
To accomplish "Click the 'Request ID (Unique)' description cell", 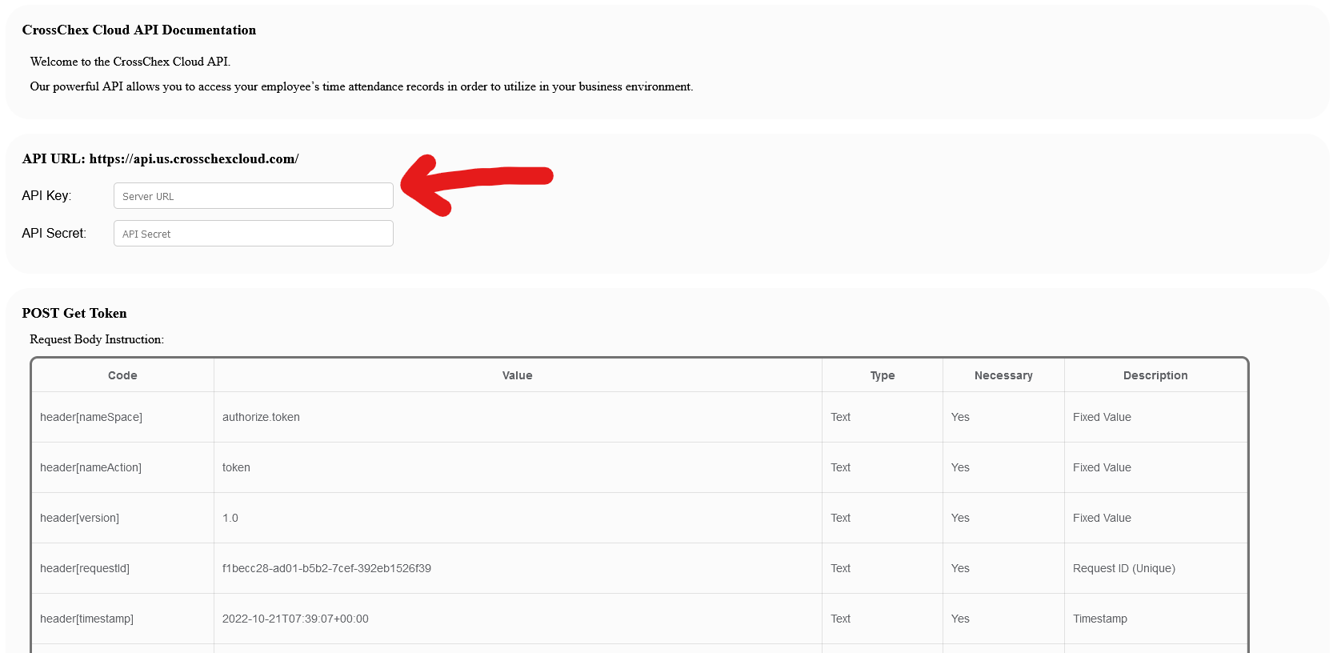I will click(x=1155, y=568).
